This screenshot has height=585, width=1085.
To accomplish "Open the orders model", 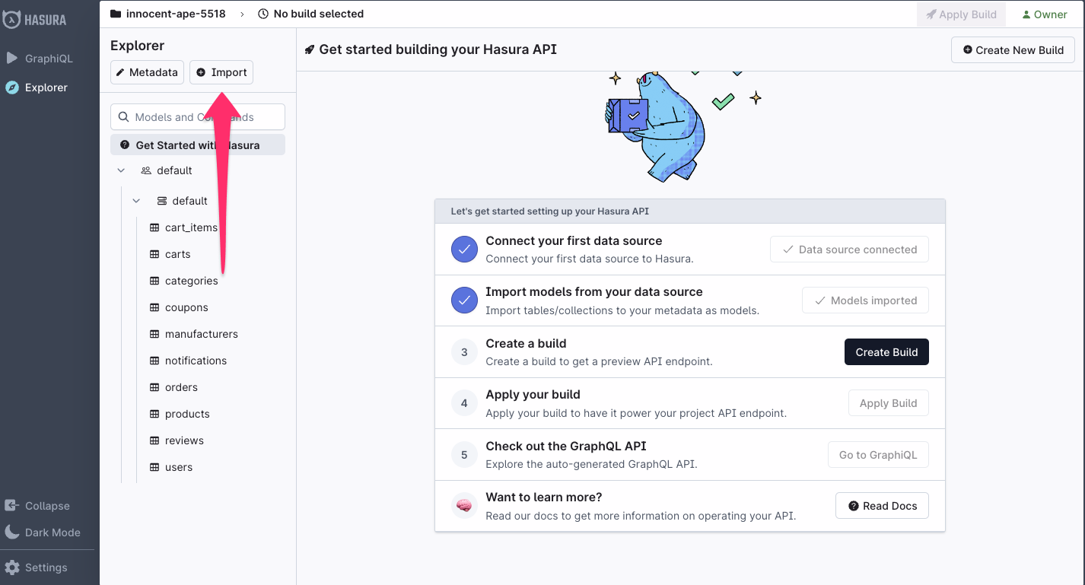I will click(181, 387).
